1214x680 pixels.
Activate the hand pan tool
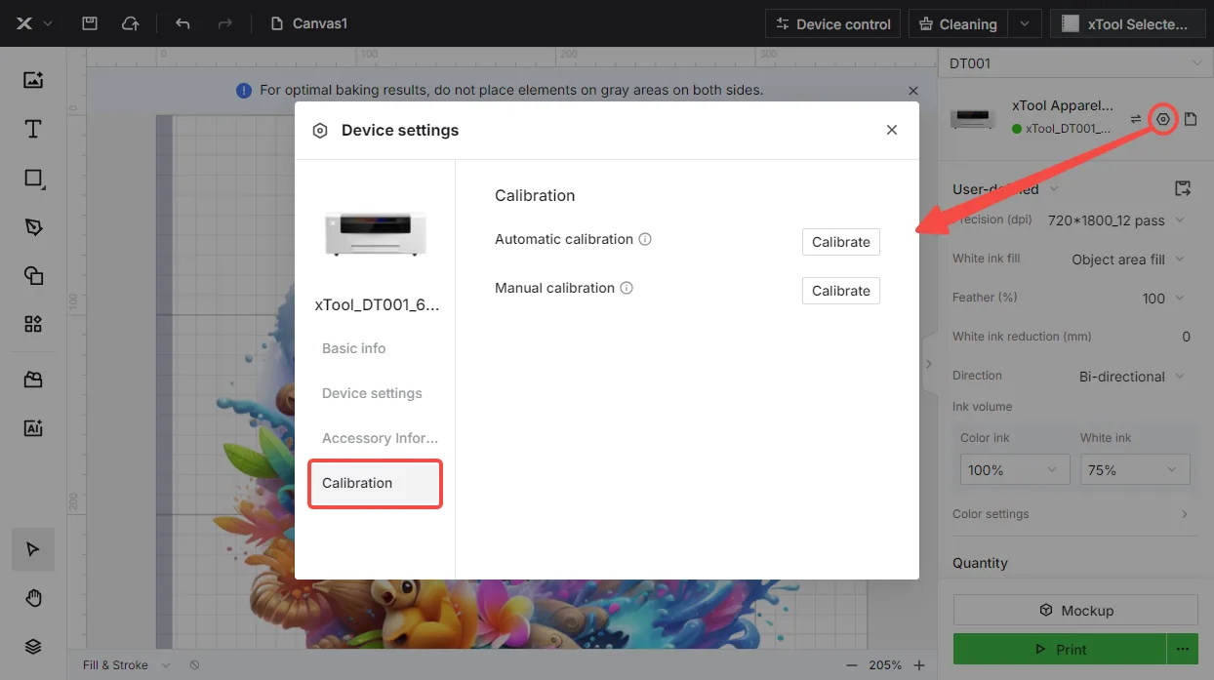pos(33,598)
